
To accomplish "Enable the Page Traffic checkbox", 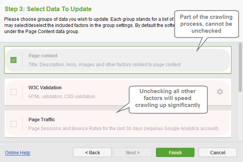I will (x=13, y=124).
